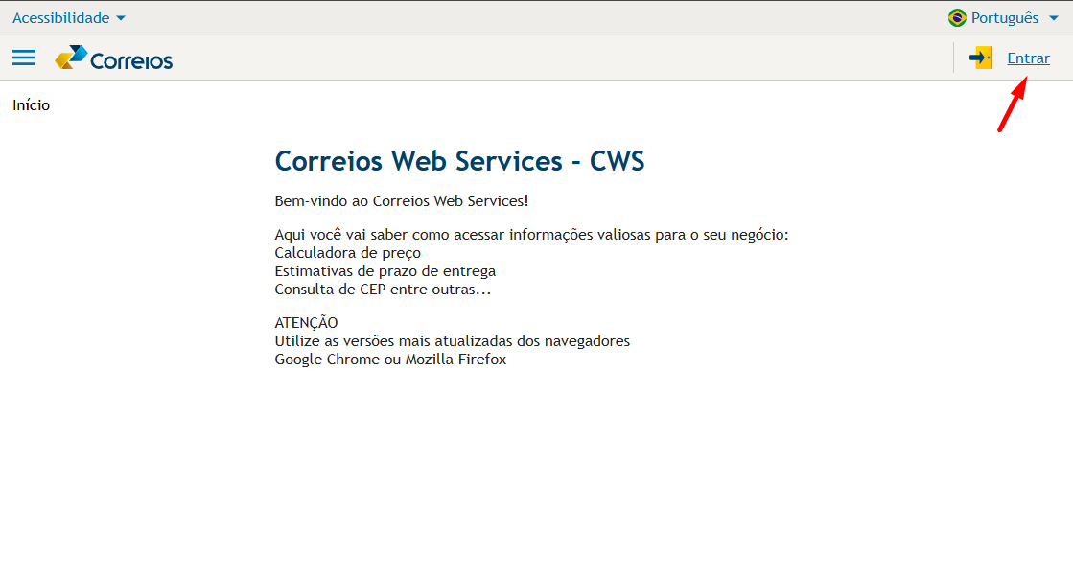Click the 'Bem-vindo ao Correios Web Services!' line

click(x=402, y=201)
